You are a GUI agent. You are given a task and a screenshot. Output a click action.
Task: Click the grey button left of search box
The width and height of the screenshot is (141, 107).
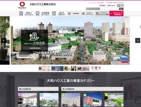[x=93, y=9]
